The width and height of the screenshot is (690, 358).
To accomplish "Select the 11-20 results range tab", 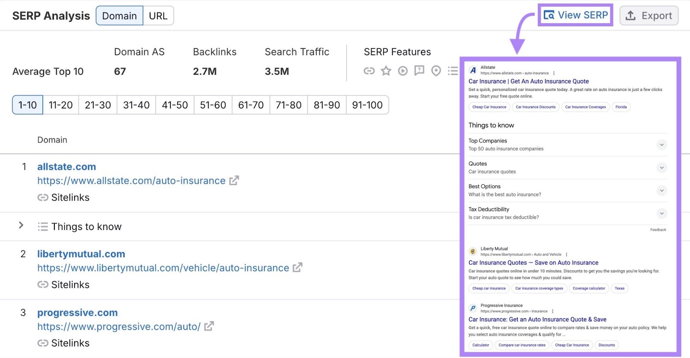I will tap(60, 105).
